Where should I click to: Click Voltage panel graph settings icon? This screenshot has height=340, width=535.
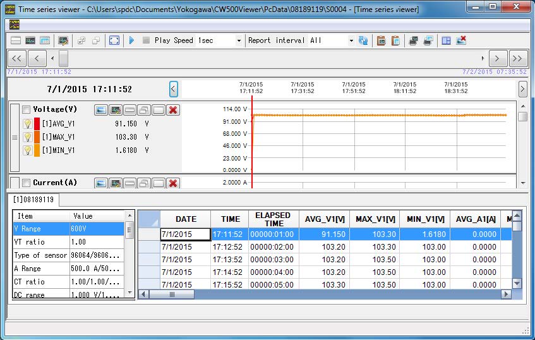116,110
